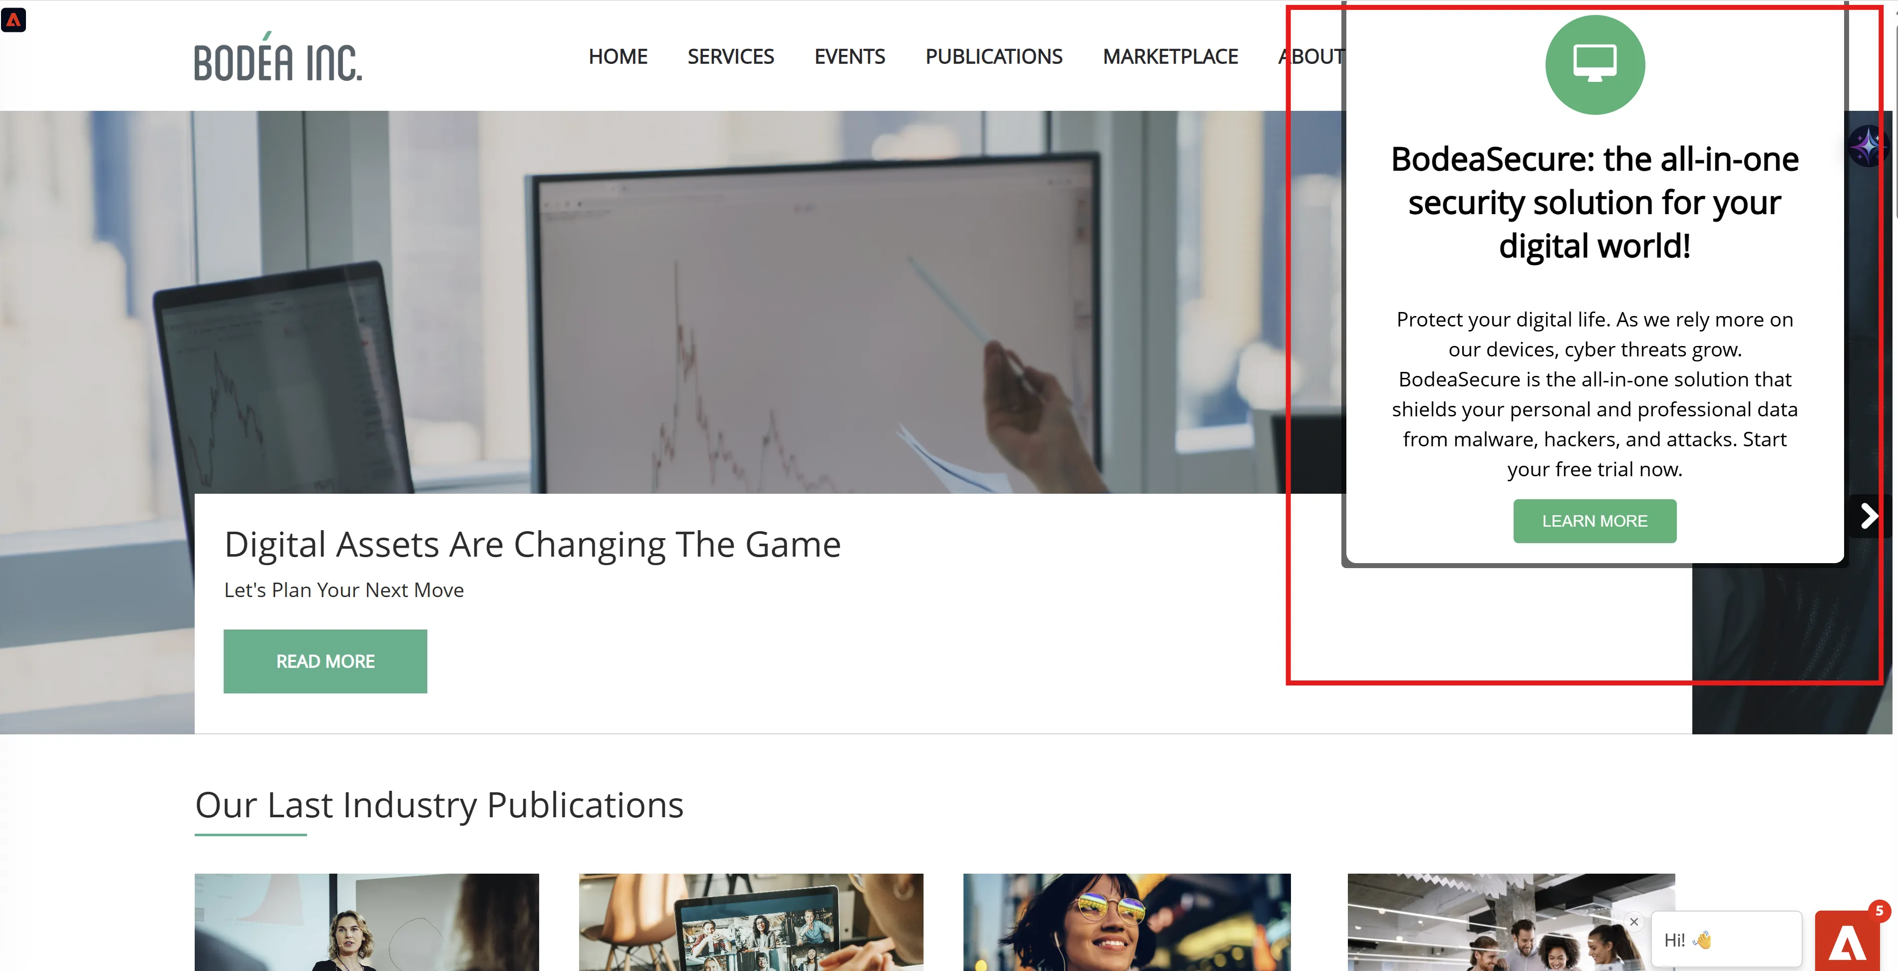
Task: Click the Digital Assets Are Changing The Game heading
Action: (532, 545)
